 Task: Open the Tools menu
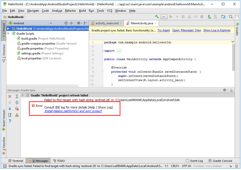(x=100, y=11)
